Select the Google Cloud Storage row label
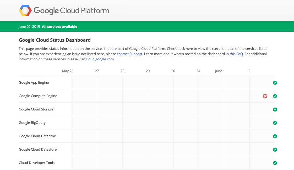The width and height of the screenshot is (294, 170). [x=36, y=109]
